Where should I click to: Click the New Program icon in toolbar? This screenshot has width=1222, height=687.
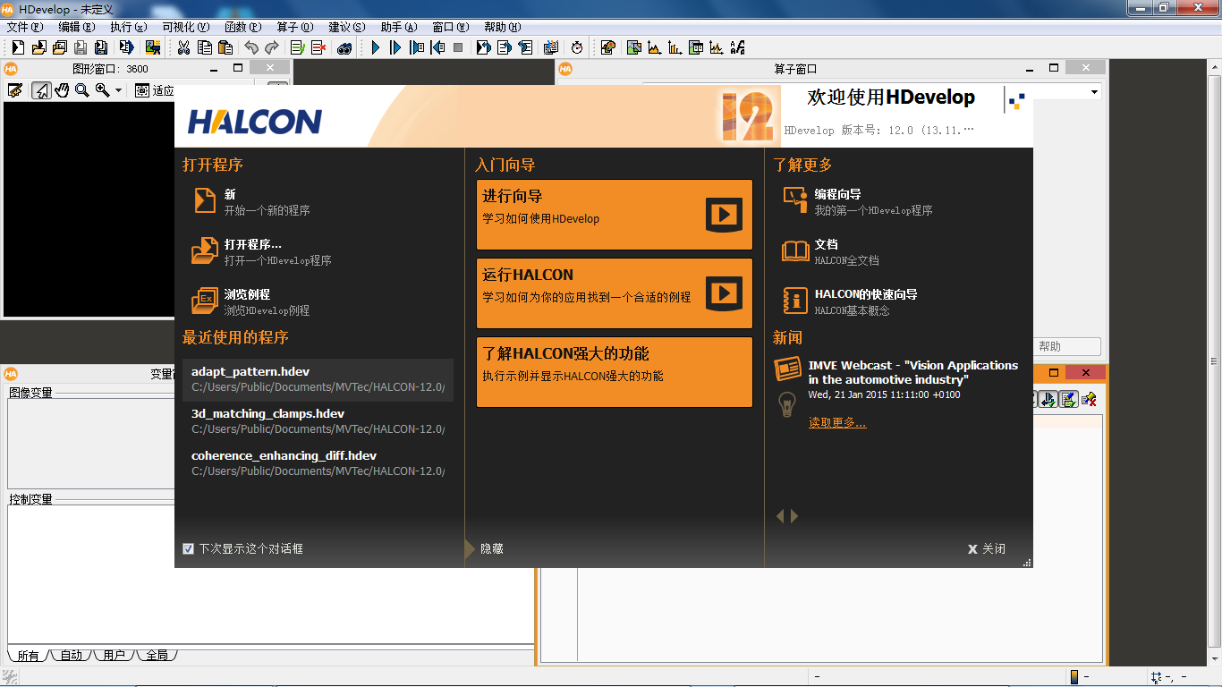coord(18,47)
